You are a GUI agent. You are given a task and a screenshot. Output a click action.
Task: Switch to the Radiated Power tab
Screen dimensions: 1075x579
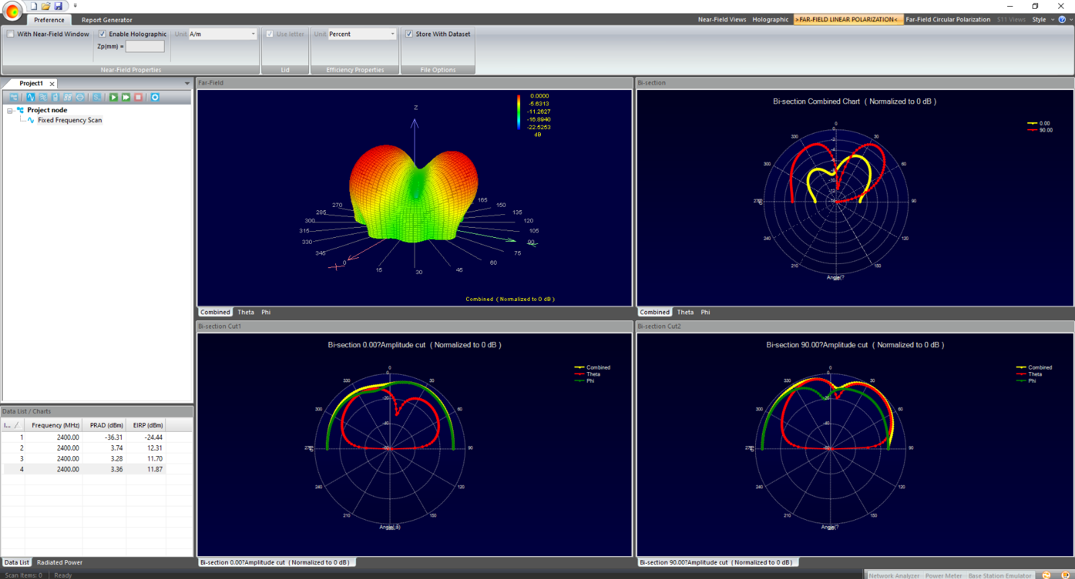point(60,563)
